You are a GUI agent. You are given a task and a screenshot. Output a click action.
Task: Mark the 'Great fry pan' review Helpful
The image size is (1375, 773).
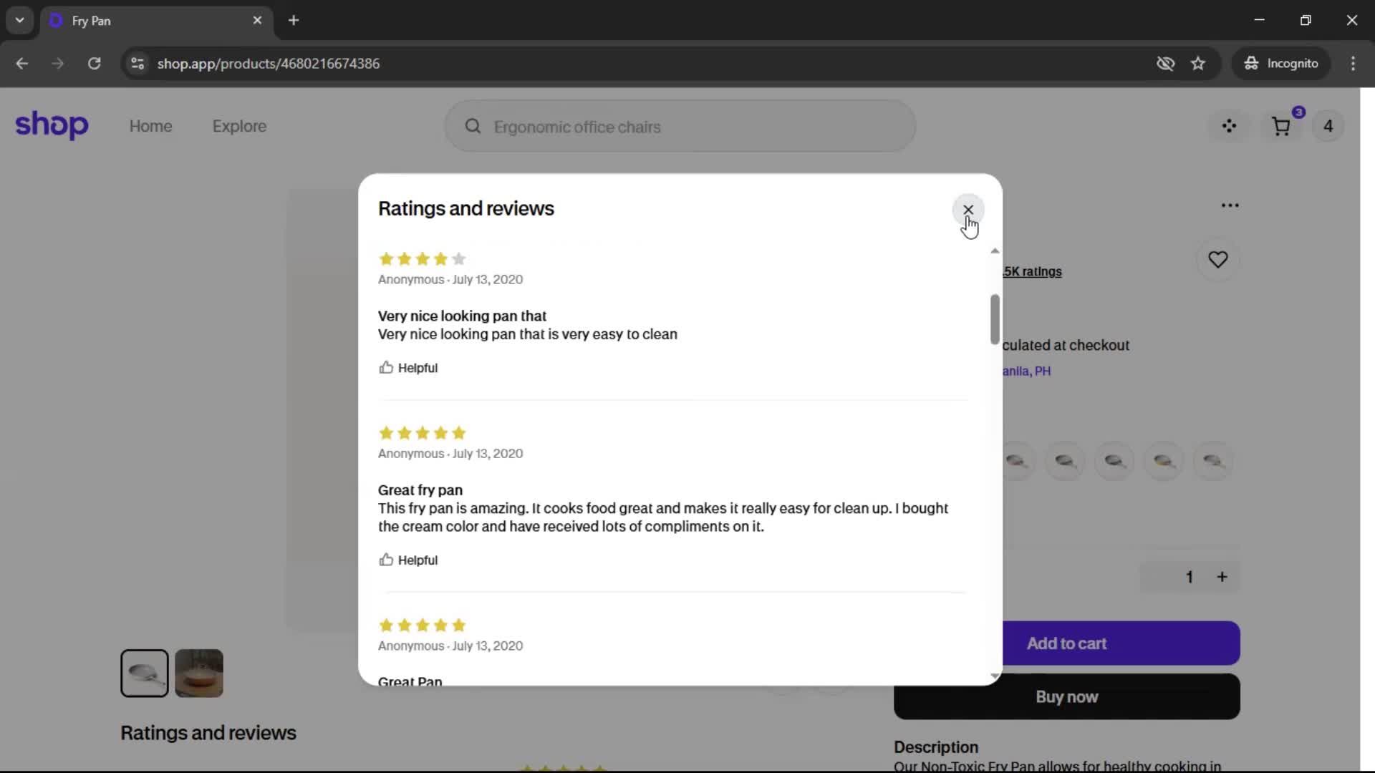[408, 560]
